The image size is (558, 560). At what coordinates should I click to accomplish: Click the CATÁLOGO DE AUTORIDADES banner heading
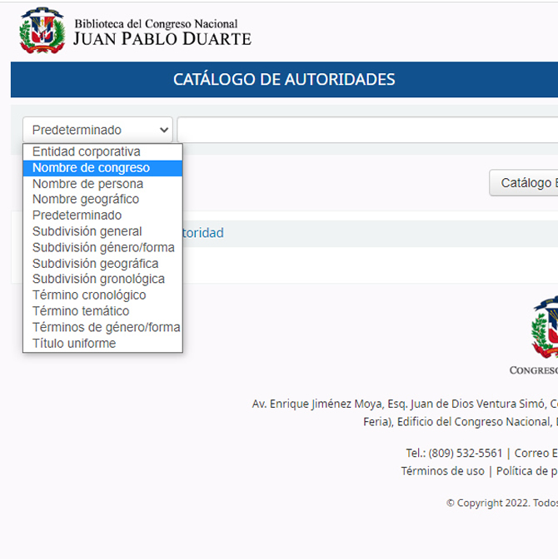click(x=284, y=80)
